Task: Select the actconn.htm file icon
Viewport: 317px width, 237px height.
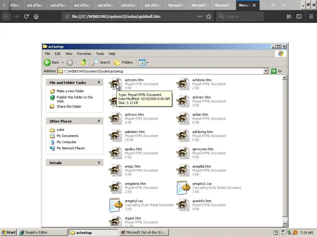Action: 115,84
